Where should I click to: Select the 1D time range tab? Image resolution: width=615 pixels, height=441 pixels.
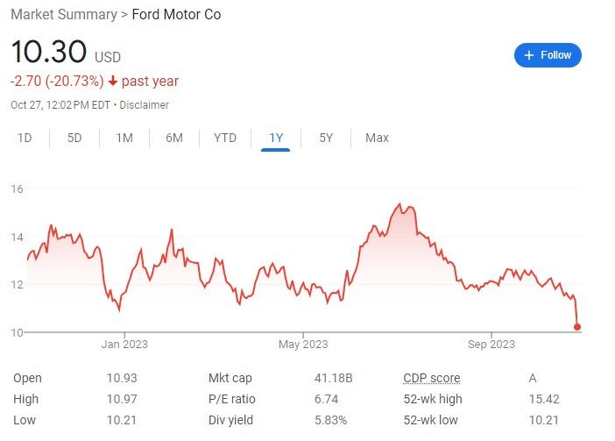click(x=25, y=138)
